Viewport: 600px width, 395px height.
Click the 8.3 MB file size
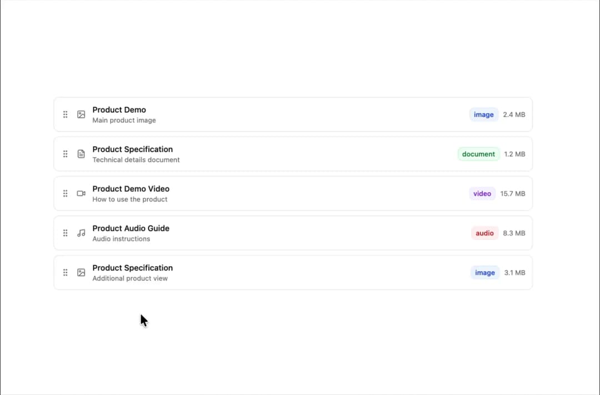click(x=514, y=233)
